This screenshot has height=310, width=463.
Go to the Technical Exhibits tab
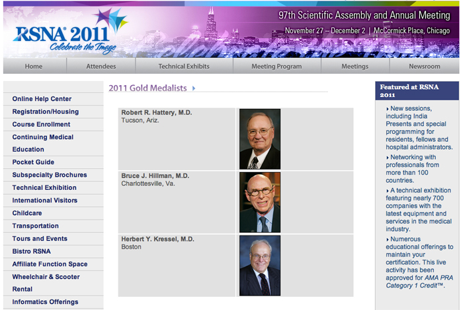point(184,66)
